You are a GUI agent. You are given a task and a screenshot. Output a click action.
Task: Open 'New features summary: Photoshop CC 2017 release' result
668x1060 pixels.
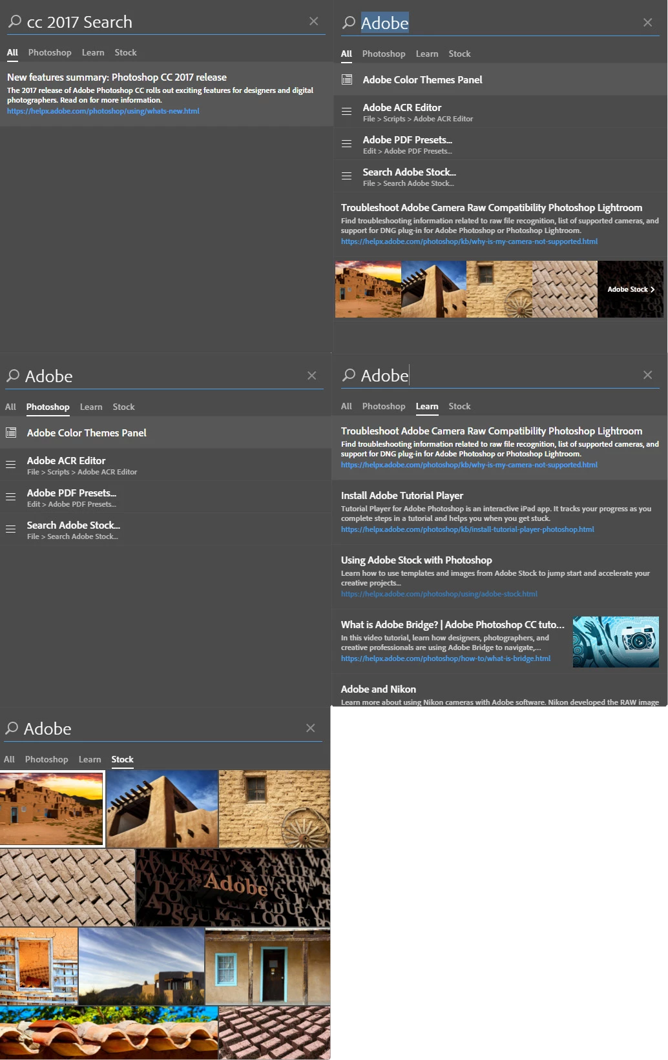[117, 77]
